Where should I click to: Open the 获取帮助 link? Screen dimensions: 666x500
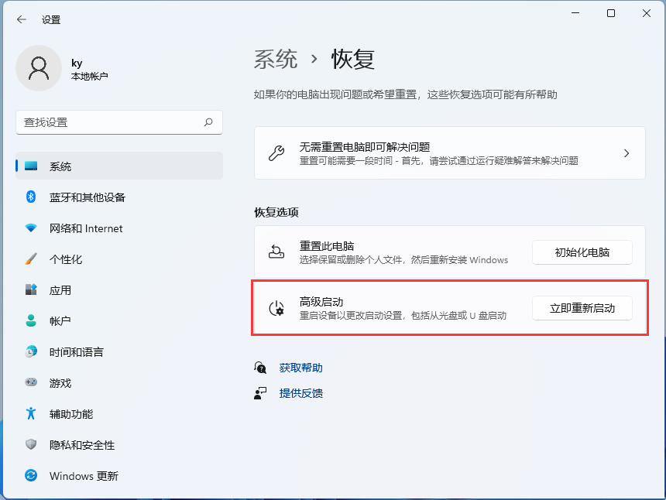point(300,368)
